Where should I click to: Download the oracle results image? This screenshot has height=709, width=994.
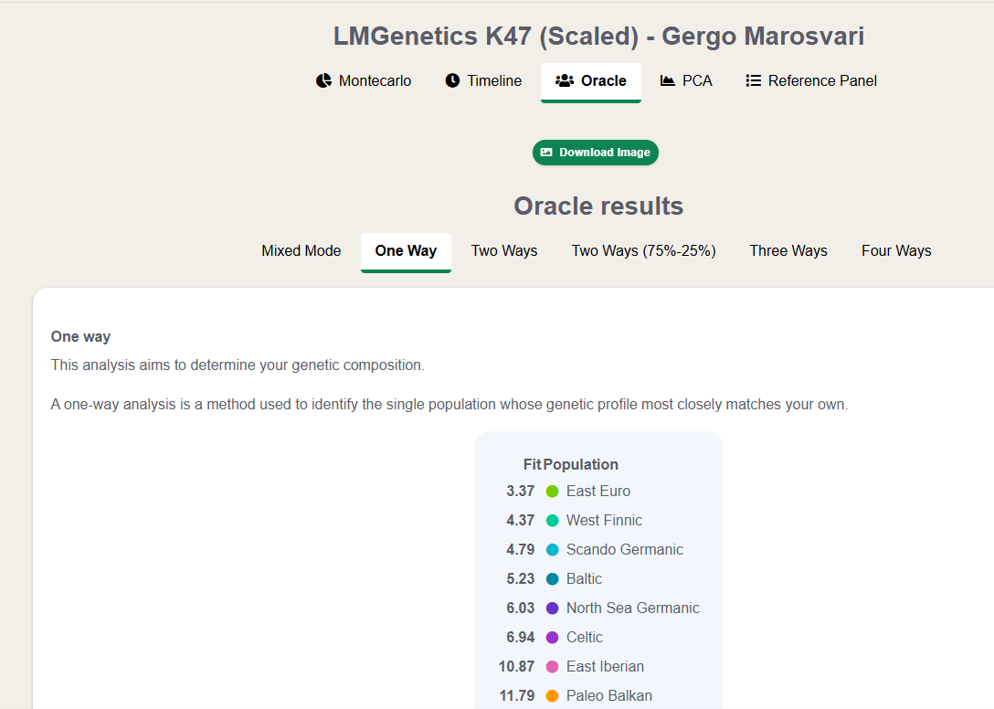(x=596, y=153)
